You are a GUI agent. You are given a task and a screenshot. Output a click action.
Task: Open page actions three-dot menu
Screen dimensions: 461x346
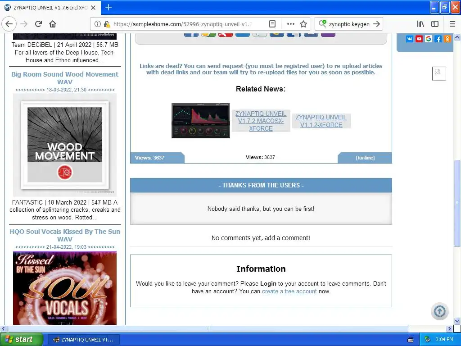pos(290,24)
